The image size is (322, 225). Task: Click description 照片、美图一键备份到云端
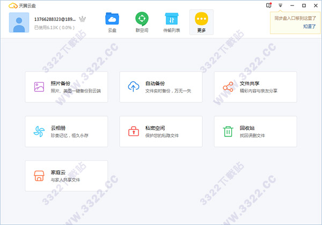click(x=76, y=91)
